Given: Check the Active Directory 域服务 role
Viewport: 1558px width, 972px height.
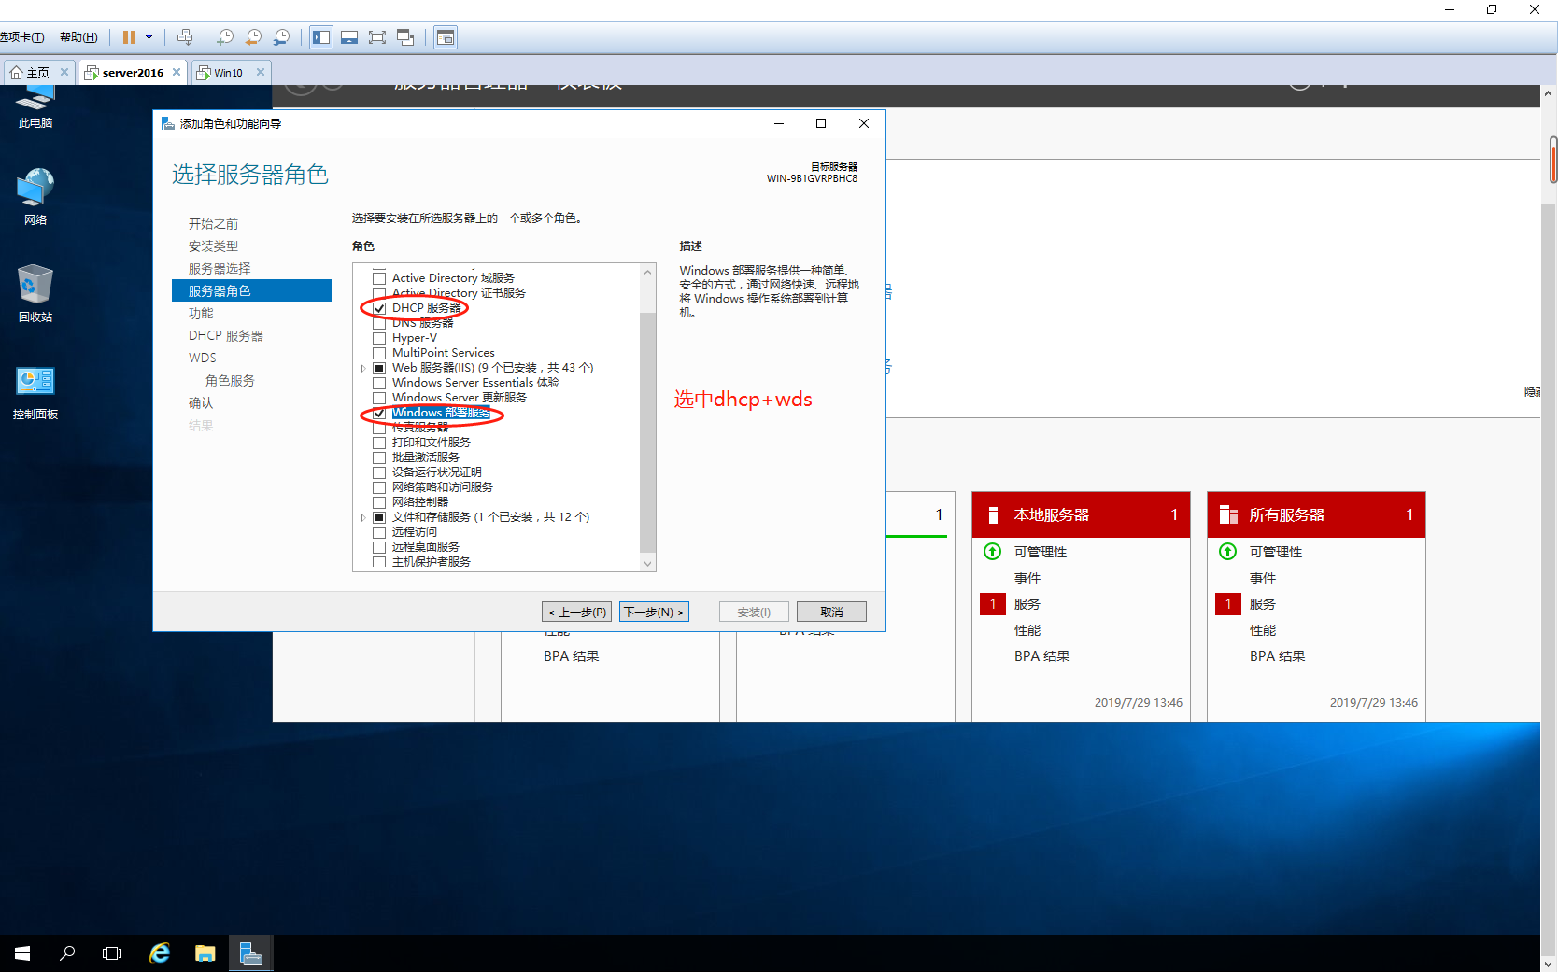Looking at the screenshot, I should [379, 278].
